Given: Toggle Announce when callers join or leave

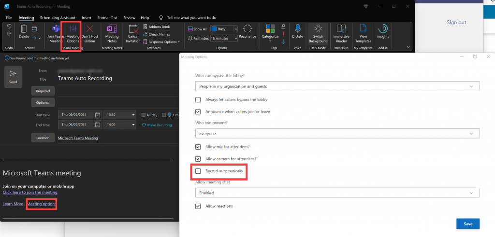Looking at the screenshot, I should point(198,112).
